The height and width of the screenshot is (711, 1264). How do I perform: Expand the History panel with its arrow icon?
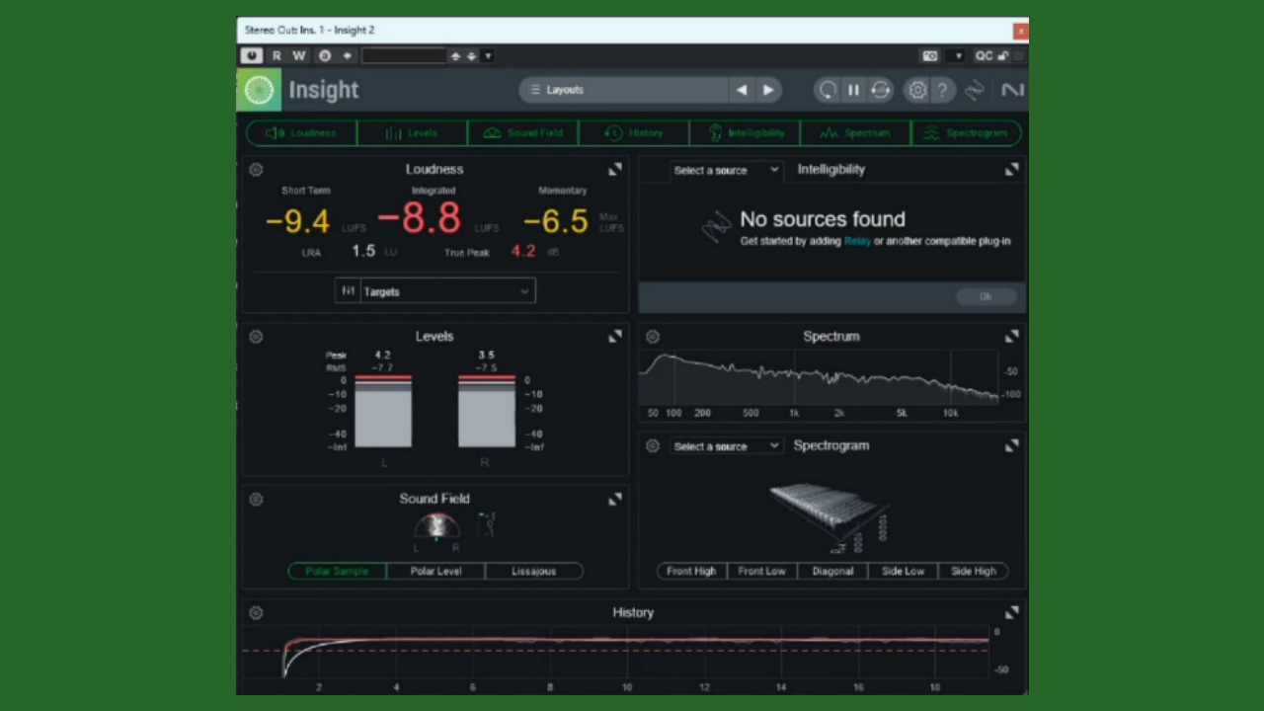click(x=1011, y=613)
